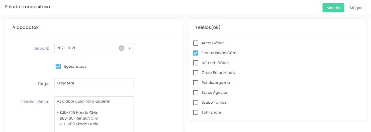Click the Tóth Endre name label
371x132 pixels.
coord(211,112)
